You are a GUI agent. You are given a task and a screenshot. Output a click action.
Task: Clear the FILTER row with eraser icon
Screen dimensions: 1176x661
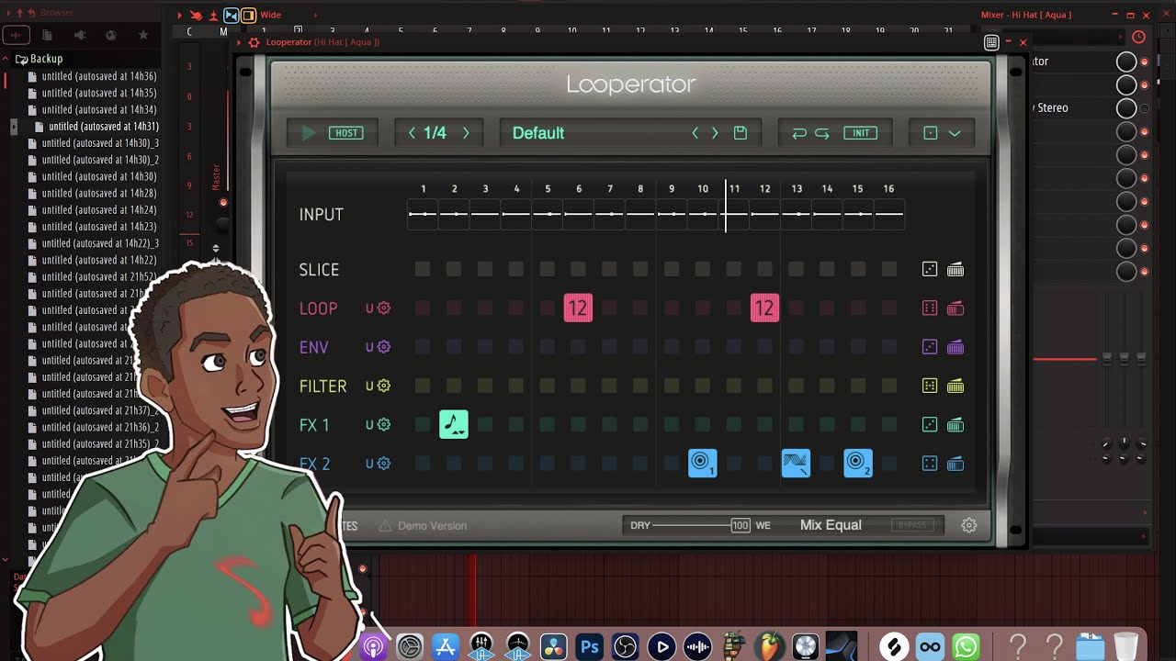point(955,387)
